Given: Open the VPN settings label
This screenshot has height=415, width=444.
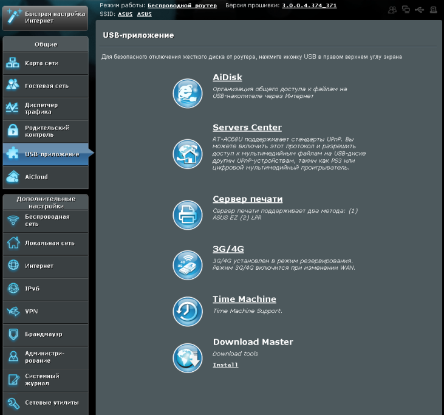Looking at the screenshot, I should [32, 311].
